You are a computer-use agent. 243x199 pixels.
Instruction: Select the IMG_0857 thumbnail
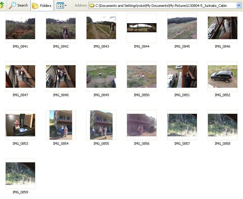pyautogui.click(x=182, y=125)
